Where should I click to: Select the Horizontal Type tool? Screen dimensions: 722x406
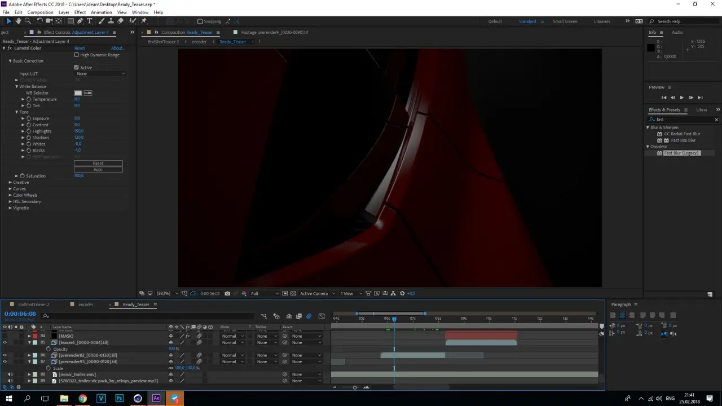click(x=90, y=21)
